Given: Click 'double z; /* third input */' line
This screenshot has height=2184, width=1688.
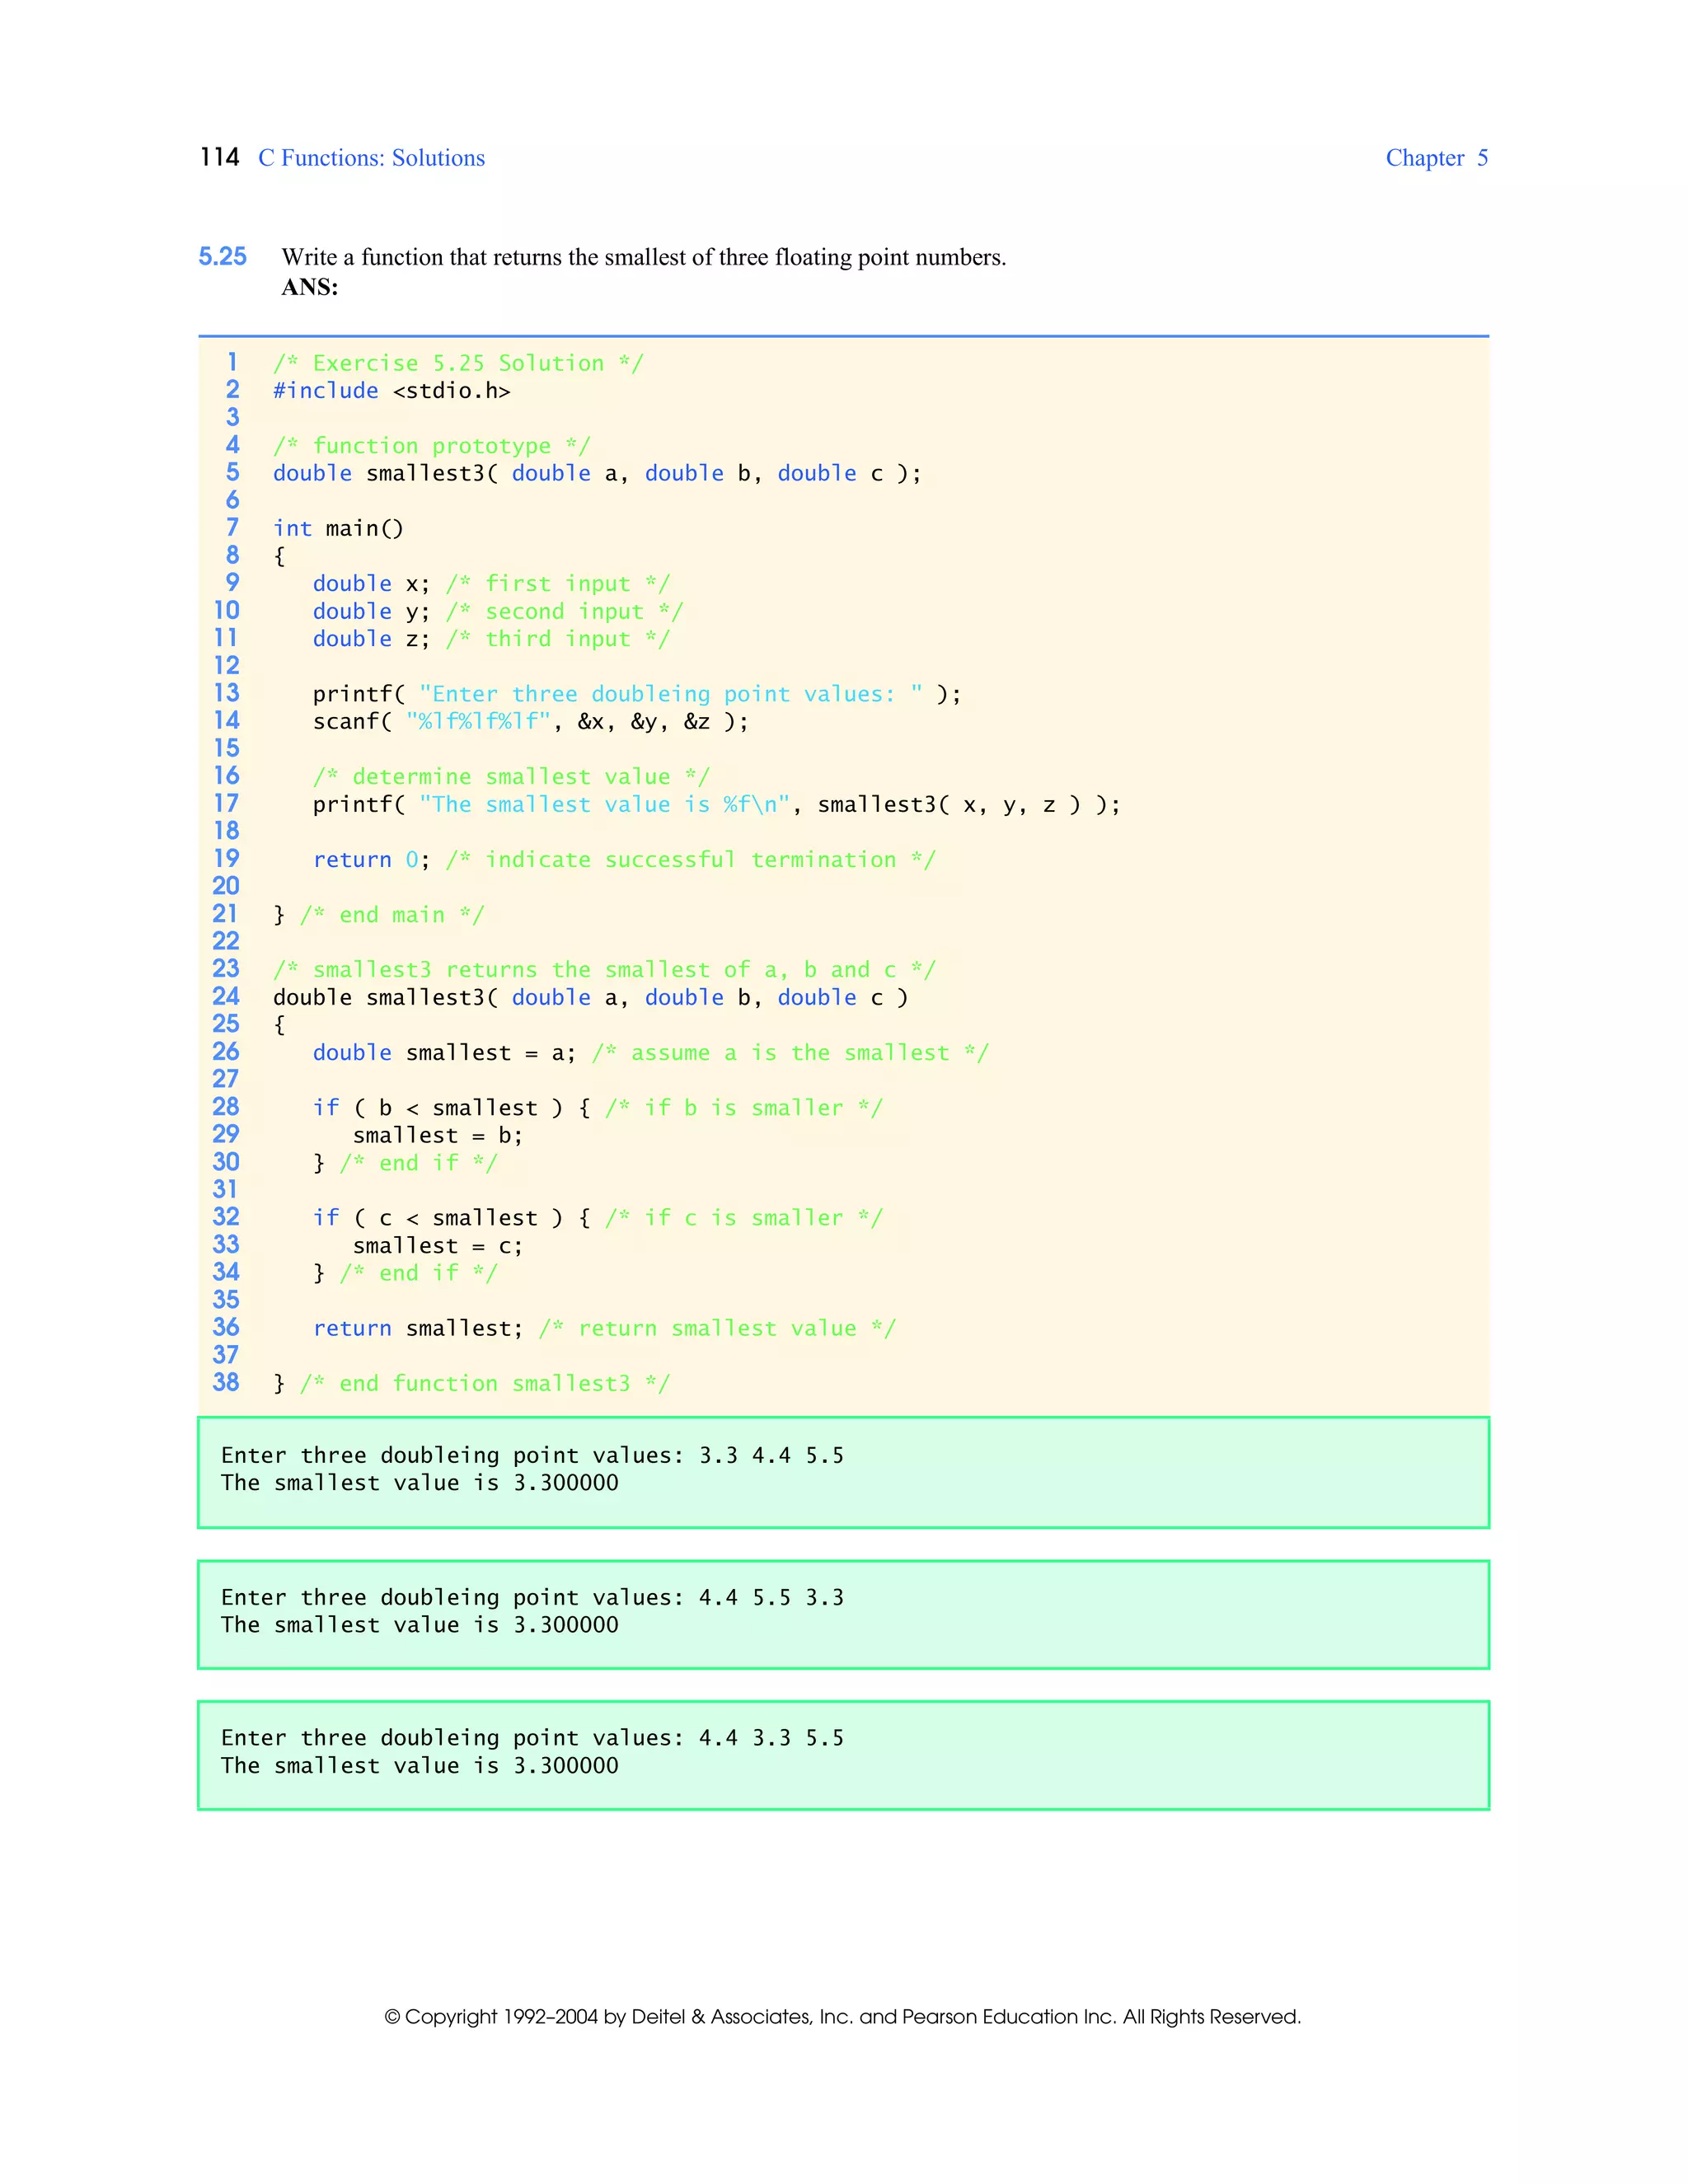Looking at the screenshot, I should point(491,639).
